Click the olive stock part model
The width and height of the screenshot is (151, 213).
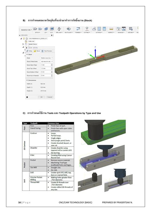[x=96, y=60]
